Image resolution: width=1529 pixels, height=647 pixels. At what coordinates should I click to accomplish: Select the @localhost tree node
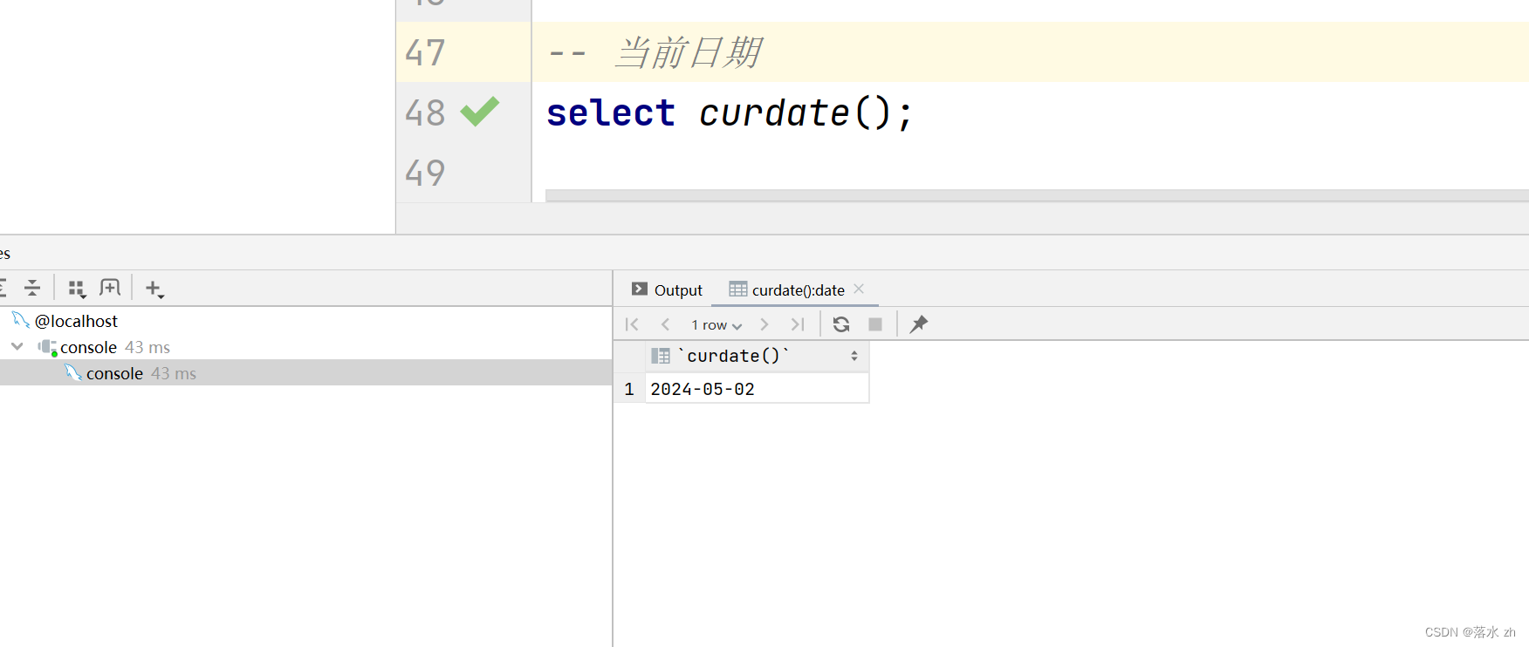tap(76, 321)
